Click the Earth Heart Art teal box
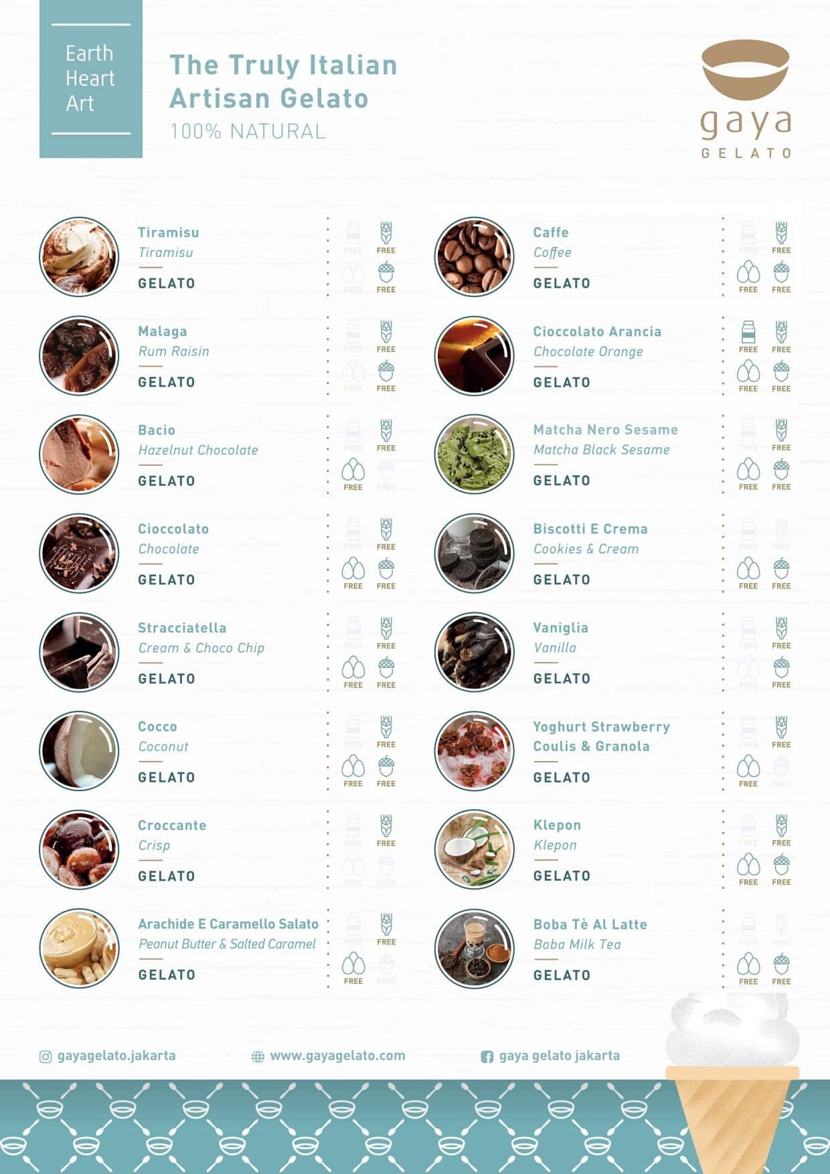The image size is (830, 1174). (x=91, y=79)
